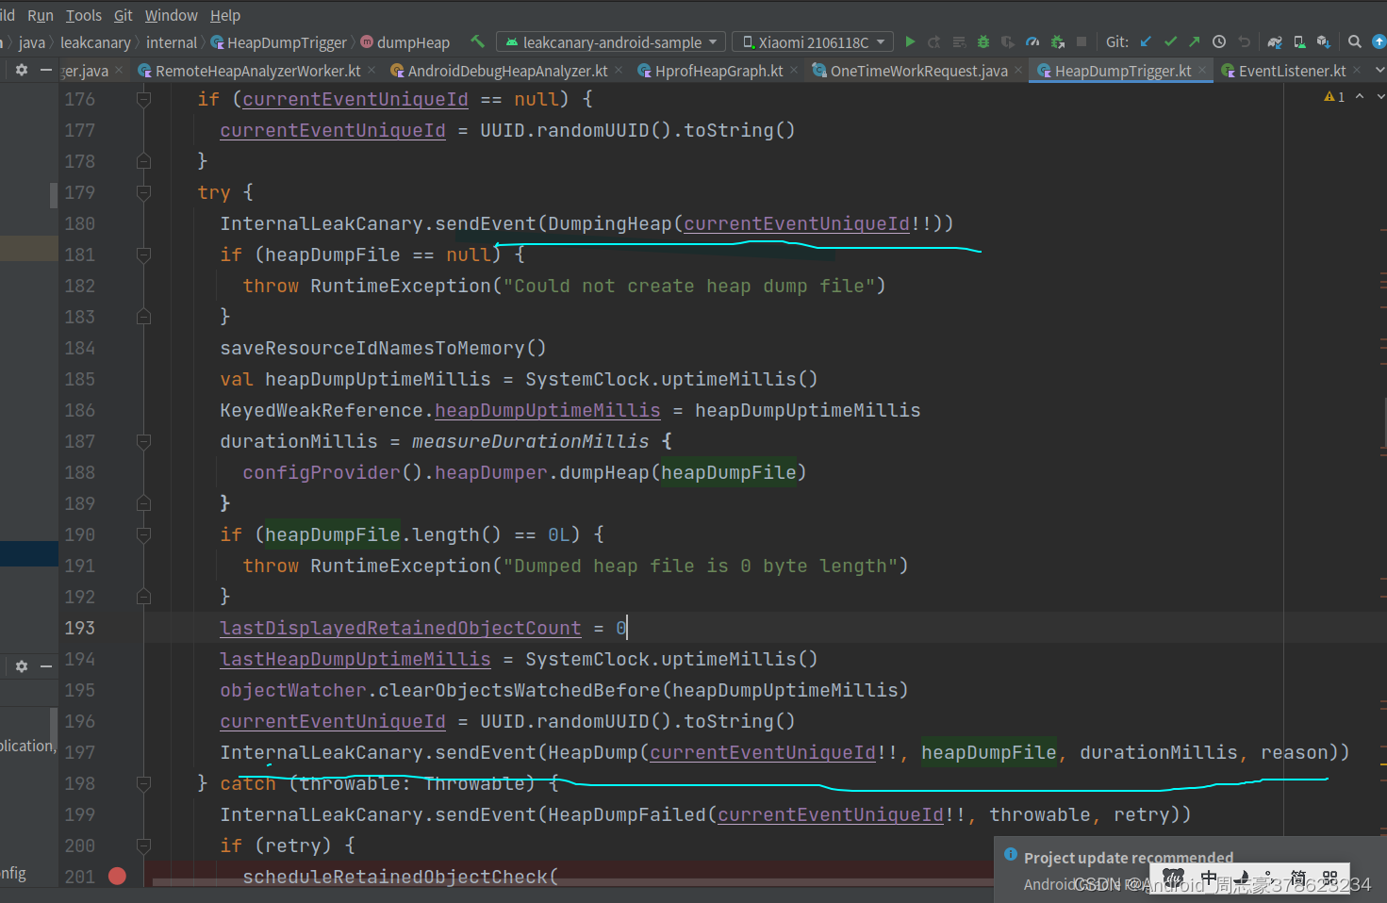Click Run with Coverage icon
Screen dimensions: 1387x903
pos(1008,41)
